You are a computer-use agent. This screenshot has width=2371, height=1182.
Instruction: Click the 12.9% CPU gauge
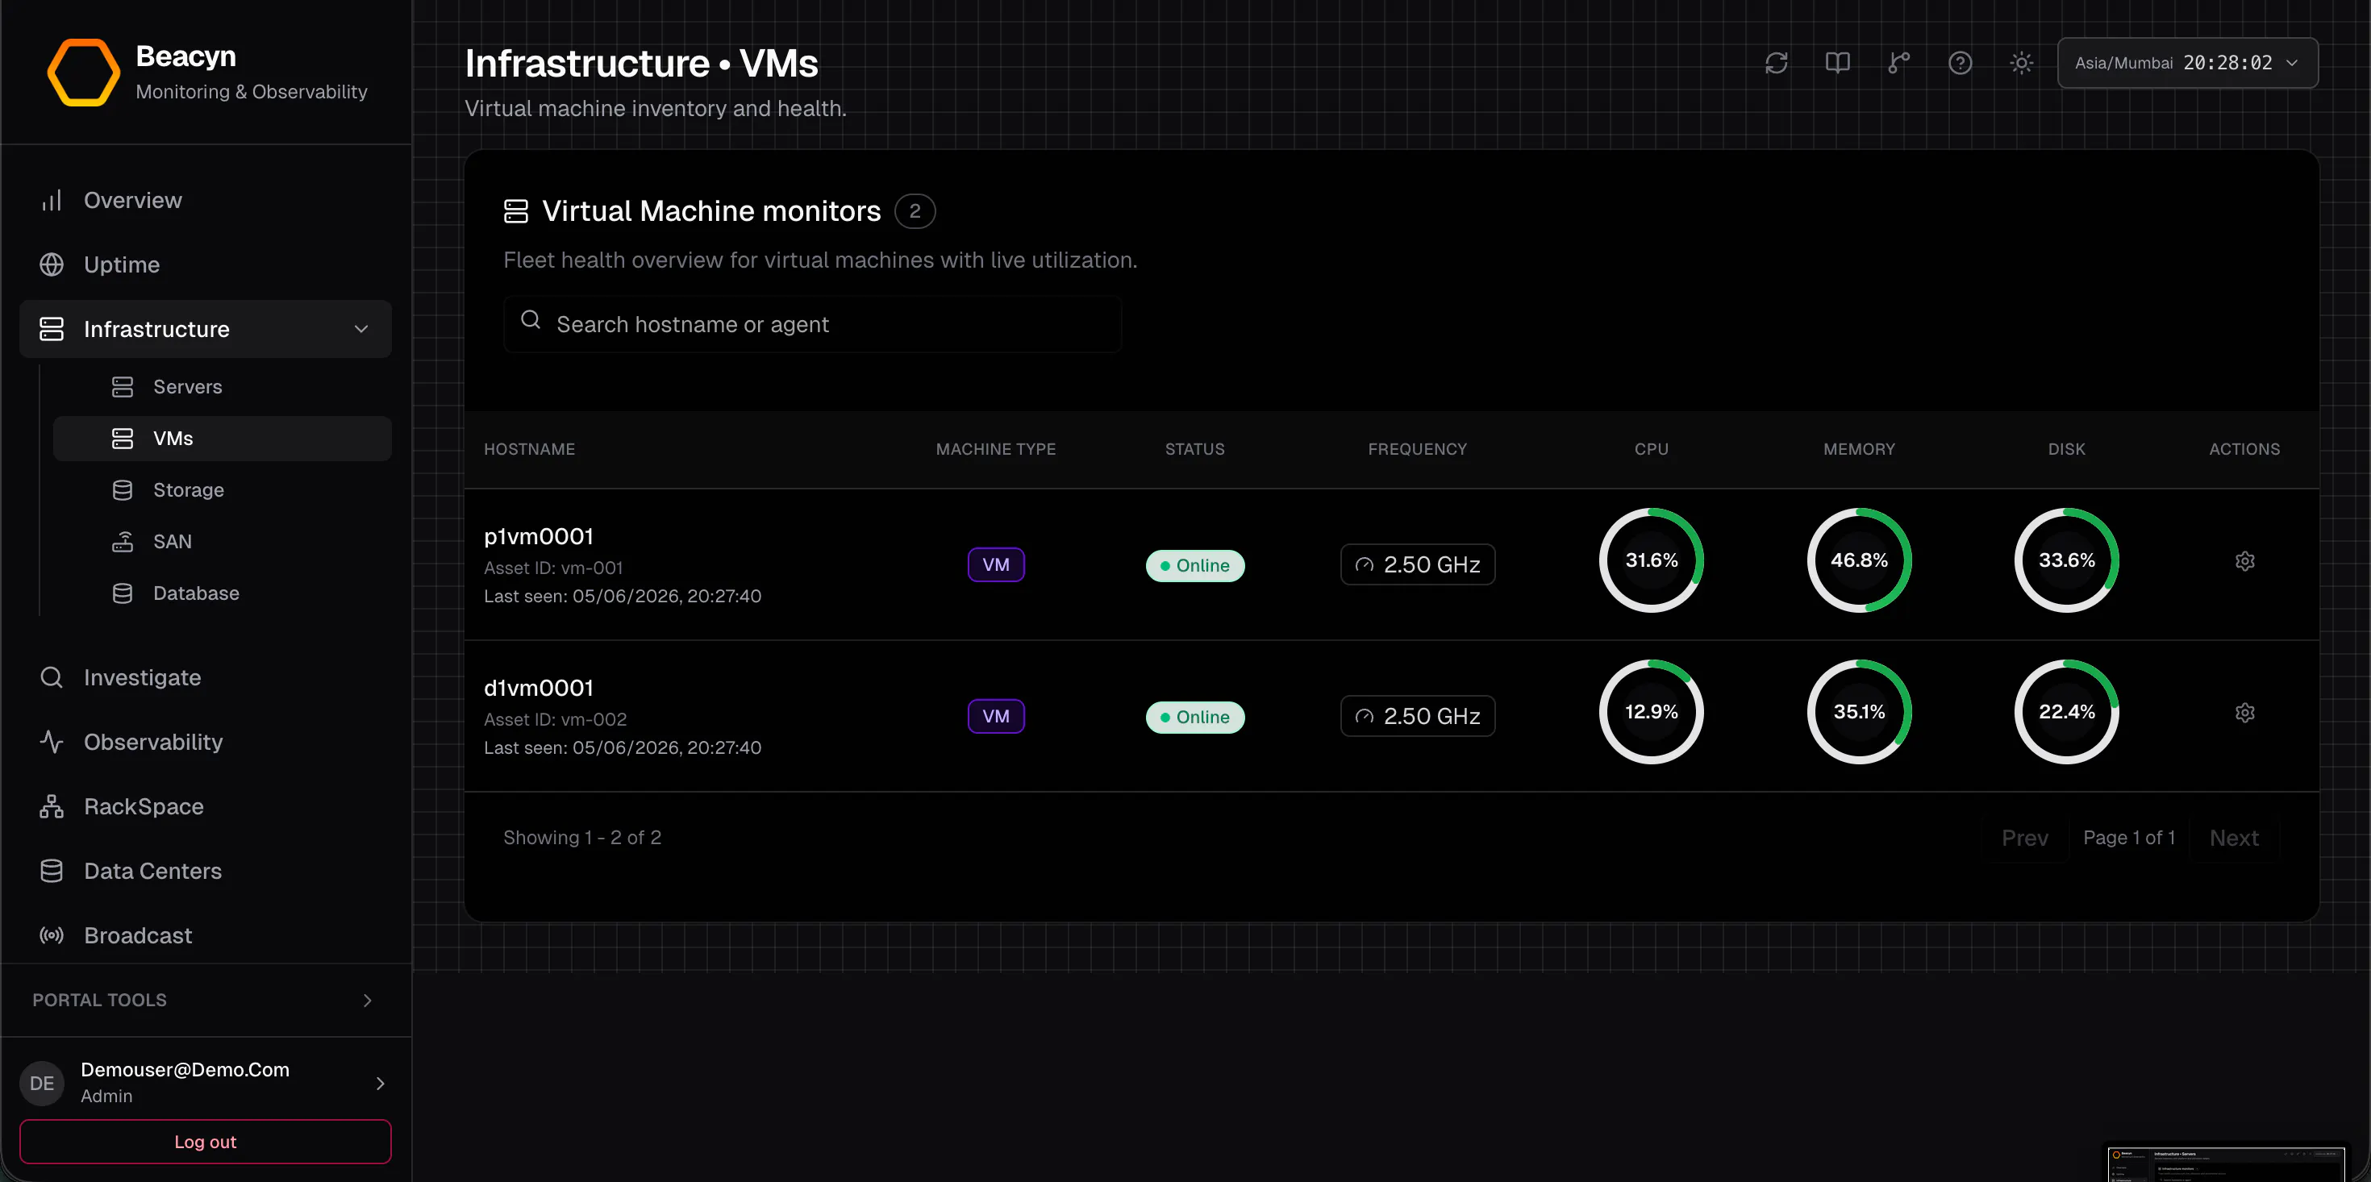[x=1652, y=712]
